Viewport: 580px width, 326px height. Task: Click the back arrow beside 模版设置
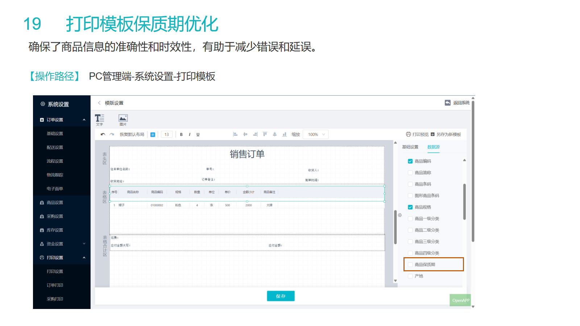click(x=99, y=103)
